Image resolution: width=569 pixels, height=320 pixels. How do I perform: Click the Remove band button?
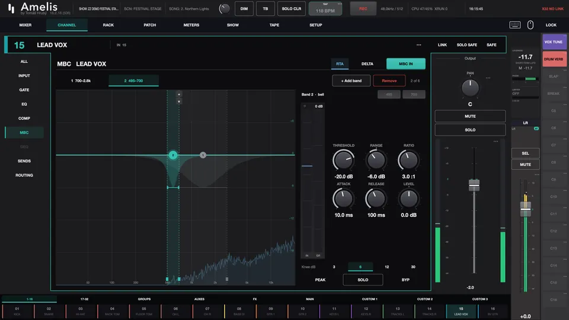(389, 81)
